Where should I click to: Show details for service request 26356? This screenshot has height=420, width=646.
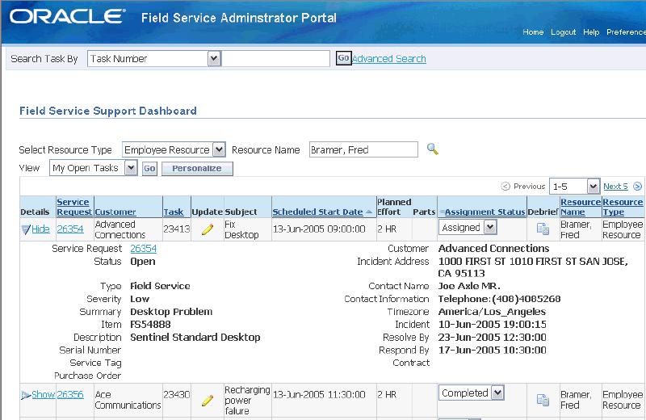pos(43,394)
